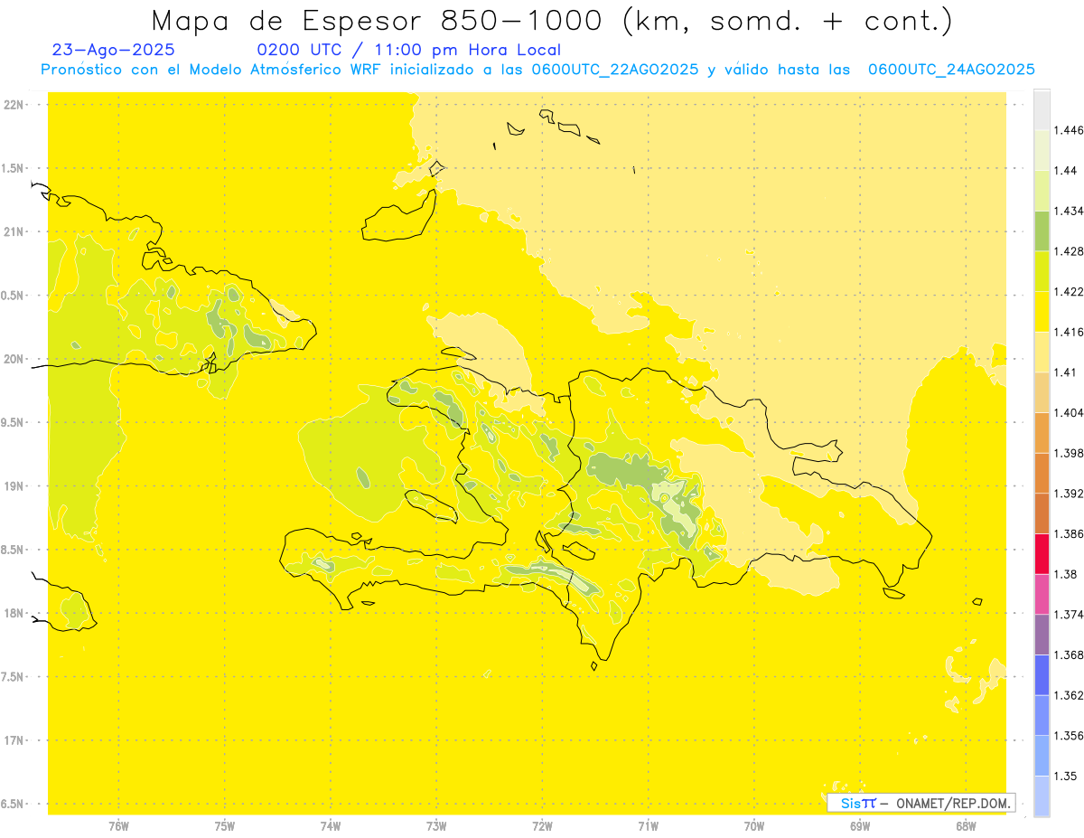Click the longitude label '68W'
The image size is (1084, 838).
[x=966, y=825]
